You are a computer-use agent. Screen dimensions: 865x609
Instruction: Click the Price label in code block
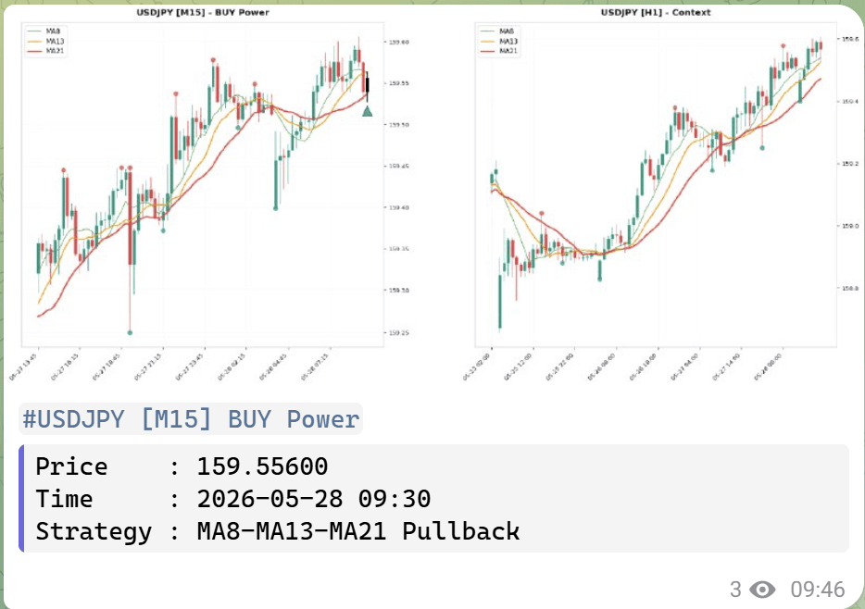pos(71,466)
